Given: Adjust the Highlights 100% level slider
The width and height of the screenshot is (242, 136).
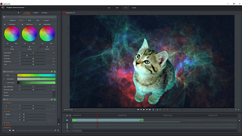Looking at the screenshot, I should coord(47,47).
